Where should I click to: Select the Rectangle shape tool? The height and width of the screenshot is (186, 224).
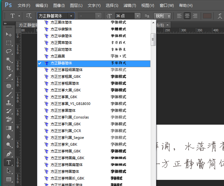click(9, 179)
